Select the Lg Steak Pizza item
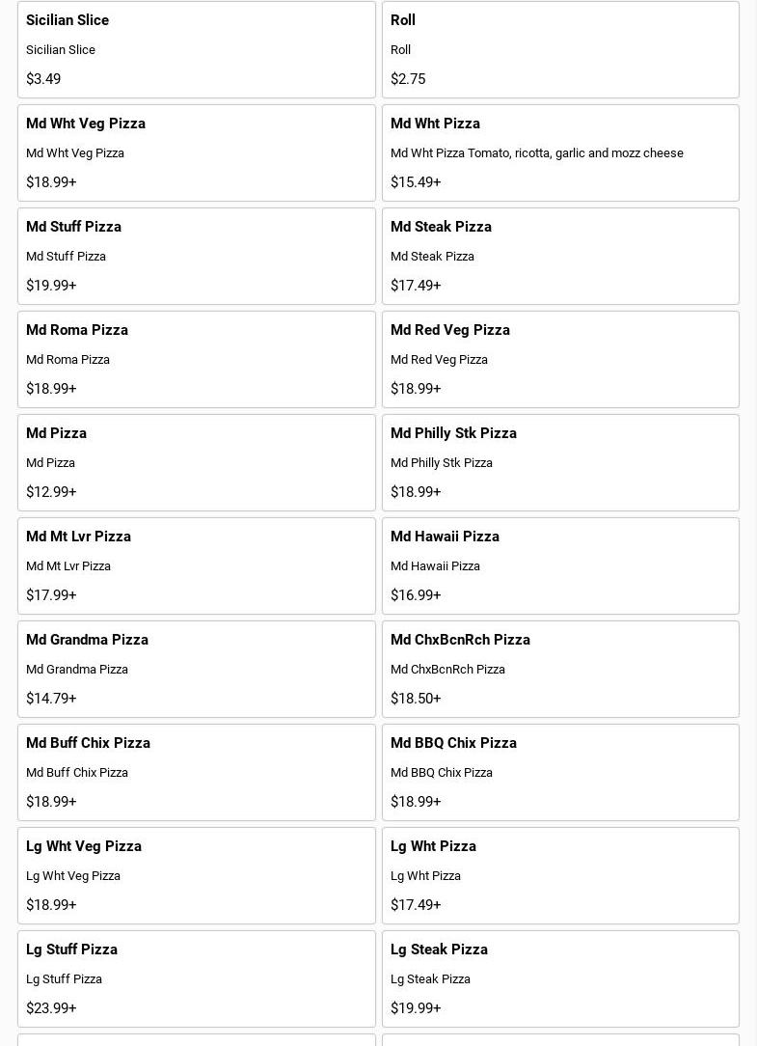 click(560, 978)
